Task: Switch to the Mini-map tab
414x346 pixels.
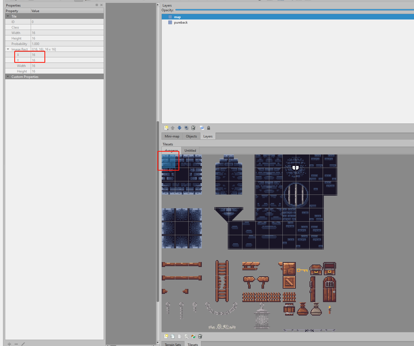Action: click(x=172, y=136)
